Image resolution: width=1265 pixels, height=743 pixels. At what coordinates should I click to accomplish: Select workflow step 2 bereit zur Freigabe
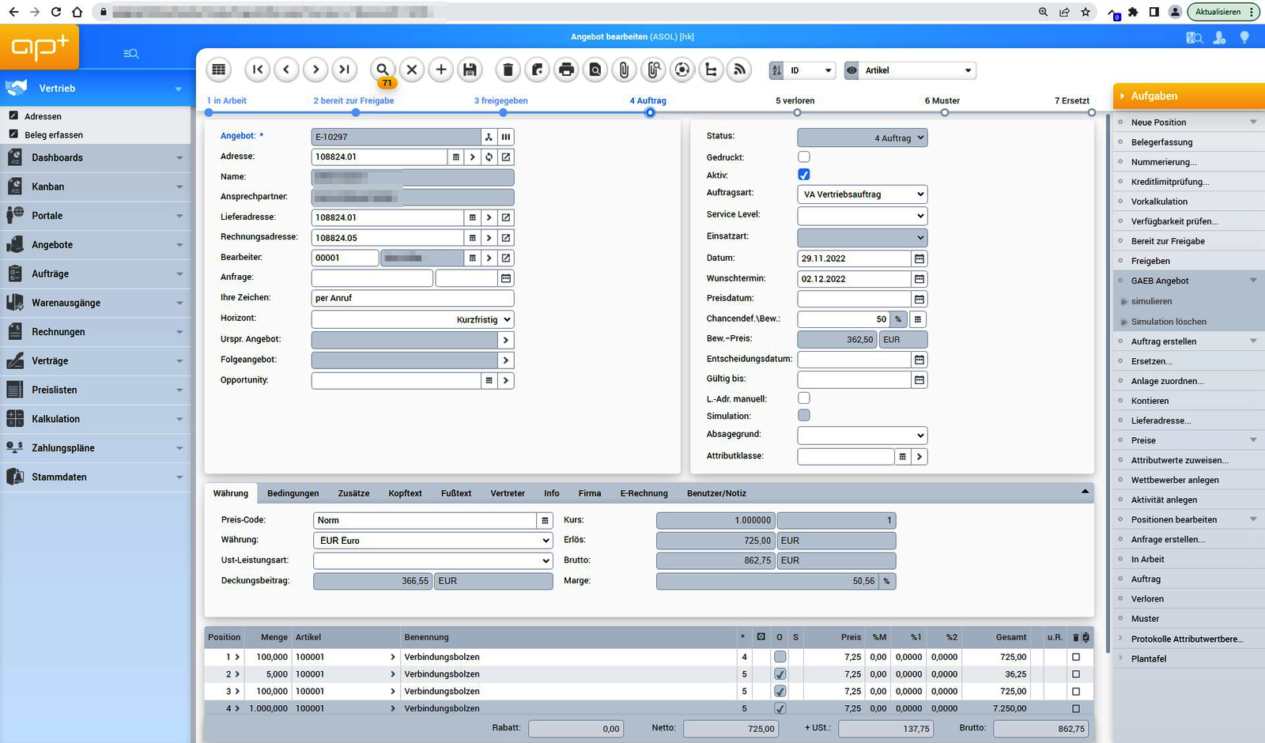354,100
